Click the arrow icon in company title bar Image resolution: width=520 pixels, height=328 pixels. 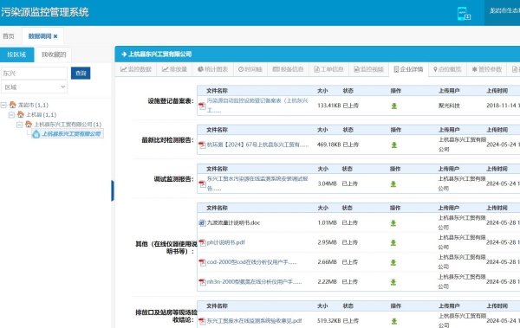pyautogui.click(x=124, y=54)
